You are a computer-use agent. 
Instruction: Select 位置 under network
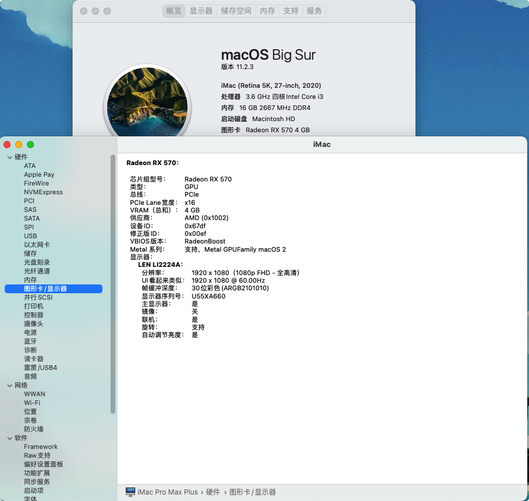(x=30, y=411)
